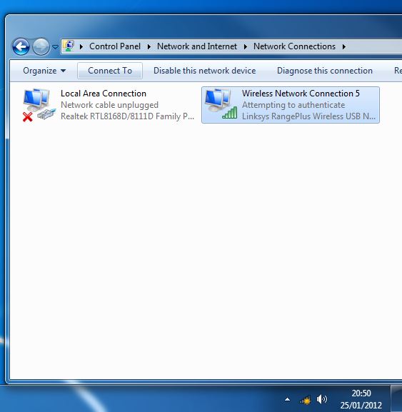Show hidden icons in system tray
The width and height of the screenshot is (402, 412).
pos(288,400)
